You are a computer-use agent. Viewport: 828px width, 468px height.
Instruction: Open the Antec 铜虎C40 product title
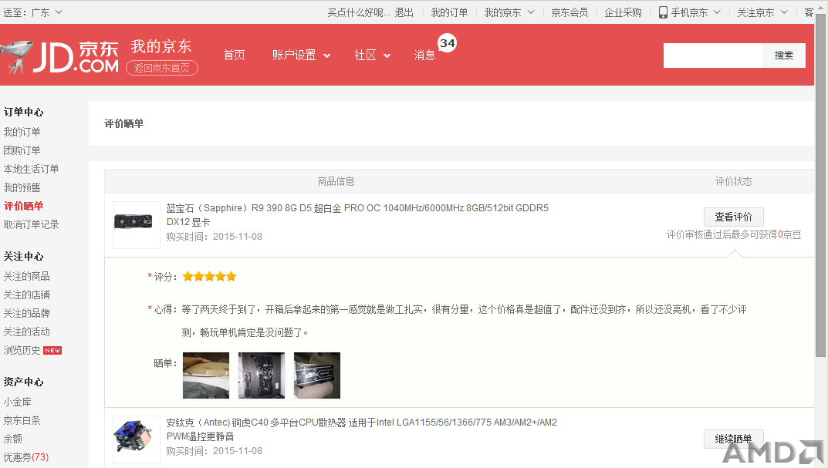click(362, 429)
